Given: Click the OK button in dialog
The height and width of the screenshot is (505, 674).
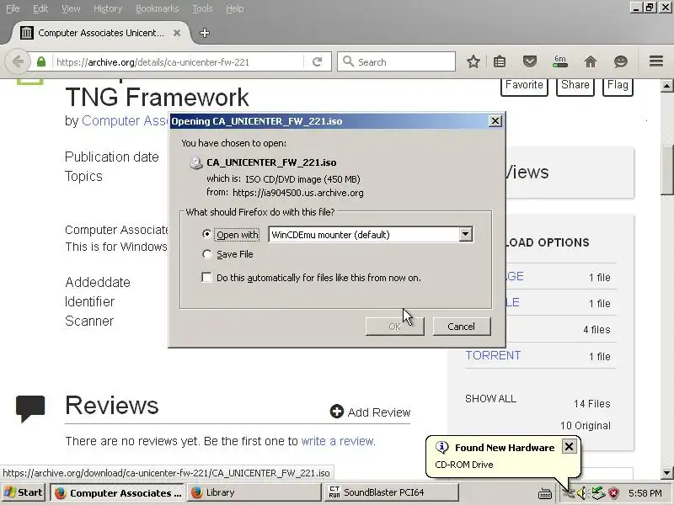Looking at the screenshot, I should coord(394,327).
